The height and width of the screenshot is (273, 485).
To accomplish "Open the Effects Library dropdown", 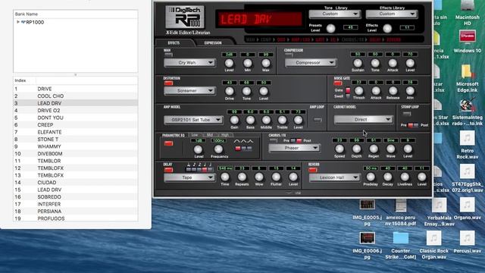I will point(392,14).
